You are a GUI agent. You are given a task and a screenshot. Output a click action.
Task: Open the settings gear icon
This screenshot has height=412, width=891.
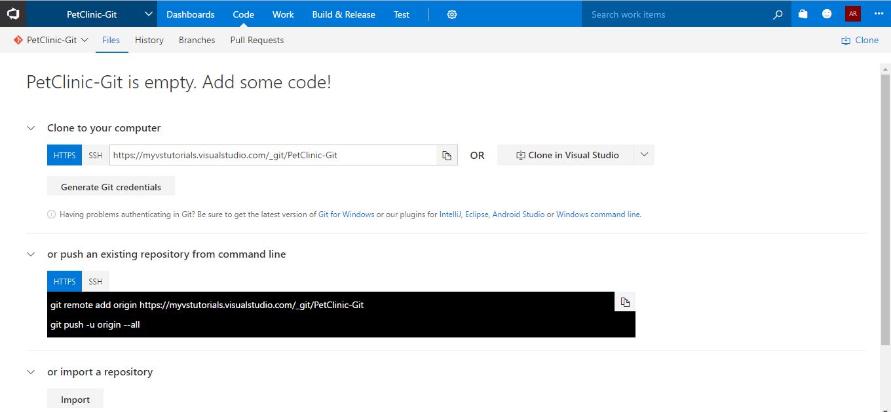452,14
